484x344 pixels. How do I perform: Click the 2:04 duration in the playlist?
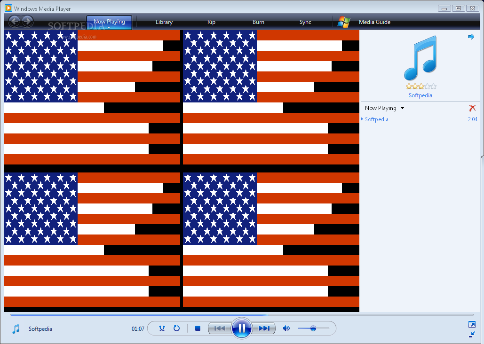click(x=473, y=119)
